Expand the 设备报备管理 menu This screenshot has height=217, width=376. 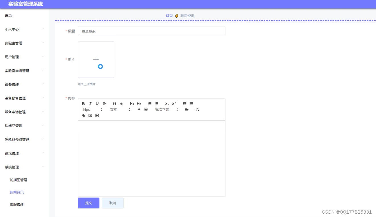pos(24,98)
